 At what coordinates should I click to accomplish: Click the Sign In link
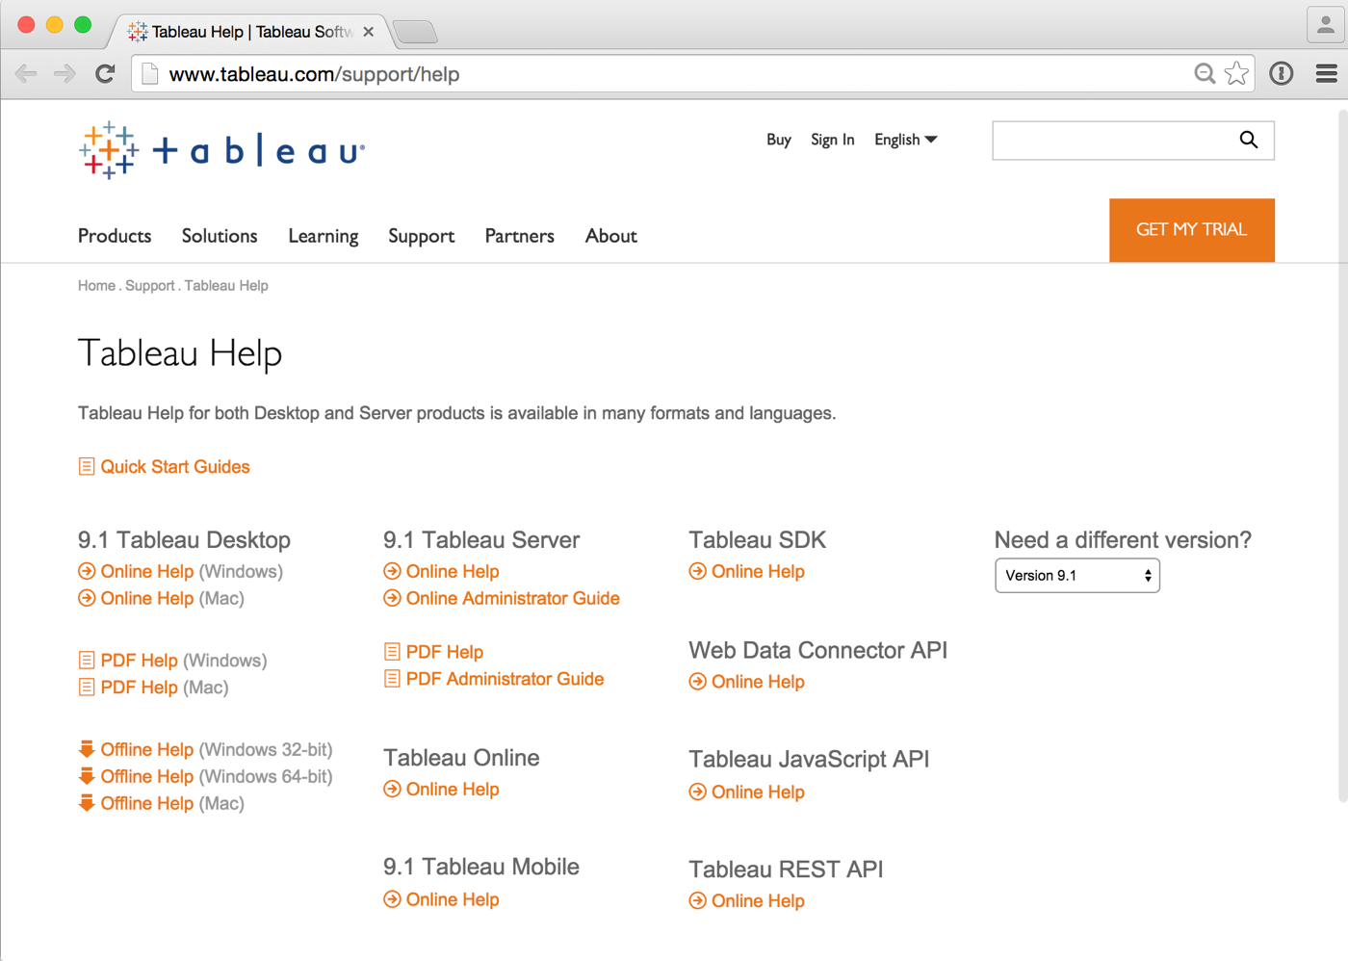(833, 140)
